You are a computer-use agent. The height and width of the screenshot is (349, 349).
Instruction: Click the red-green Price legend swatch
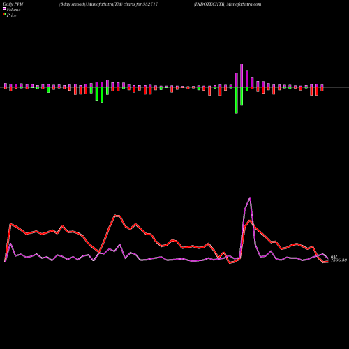pos(4,15)
